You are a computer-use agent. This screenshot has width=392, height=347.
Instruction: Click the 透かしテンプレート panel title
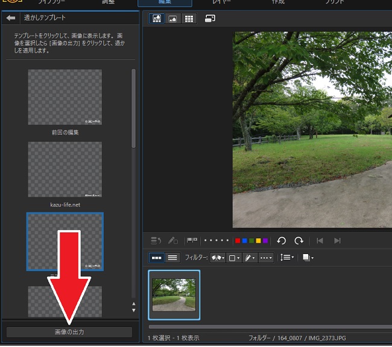pos(45,18)
